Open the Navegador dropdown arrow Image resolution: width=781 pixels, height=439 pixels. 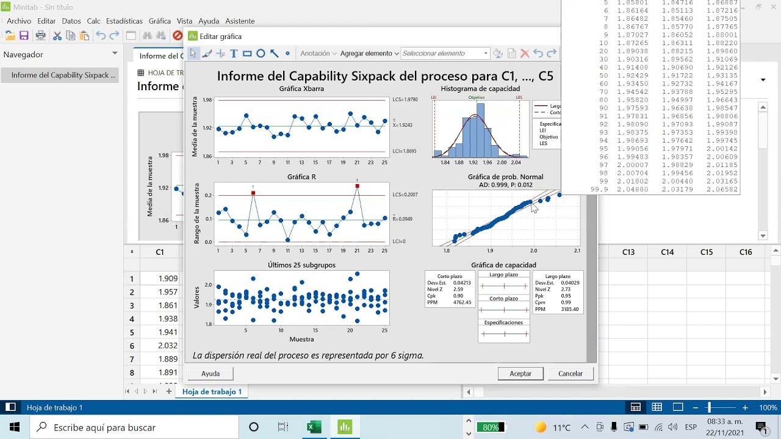(115, 54)
